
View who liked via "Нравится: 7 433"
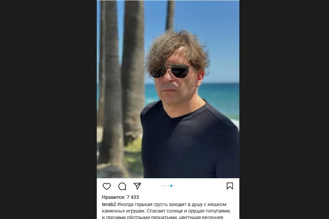click(120, 197)
